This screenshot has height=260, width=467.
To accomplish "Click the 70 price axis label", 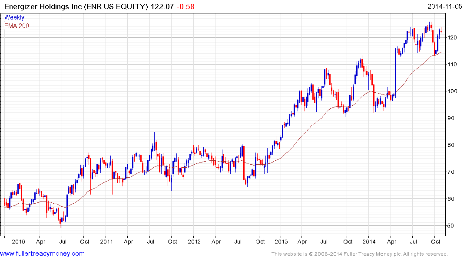I will pyautogui.click(x=451, y=172).
